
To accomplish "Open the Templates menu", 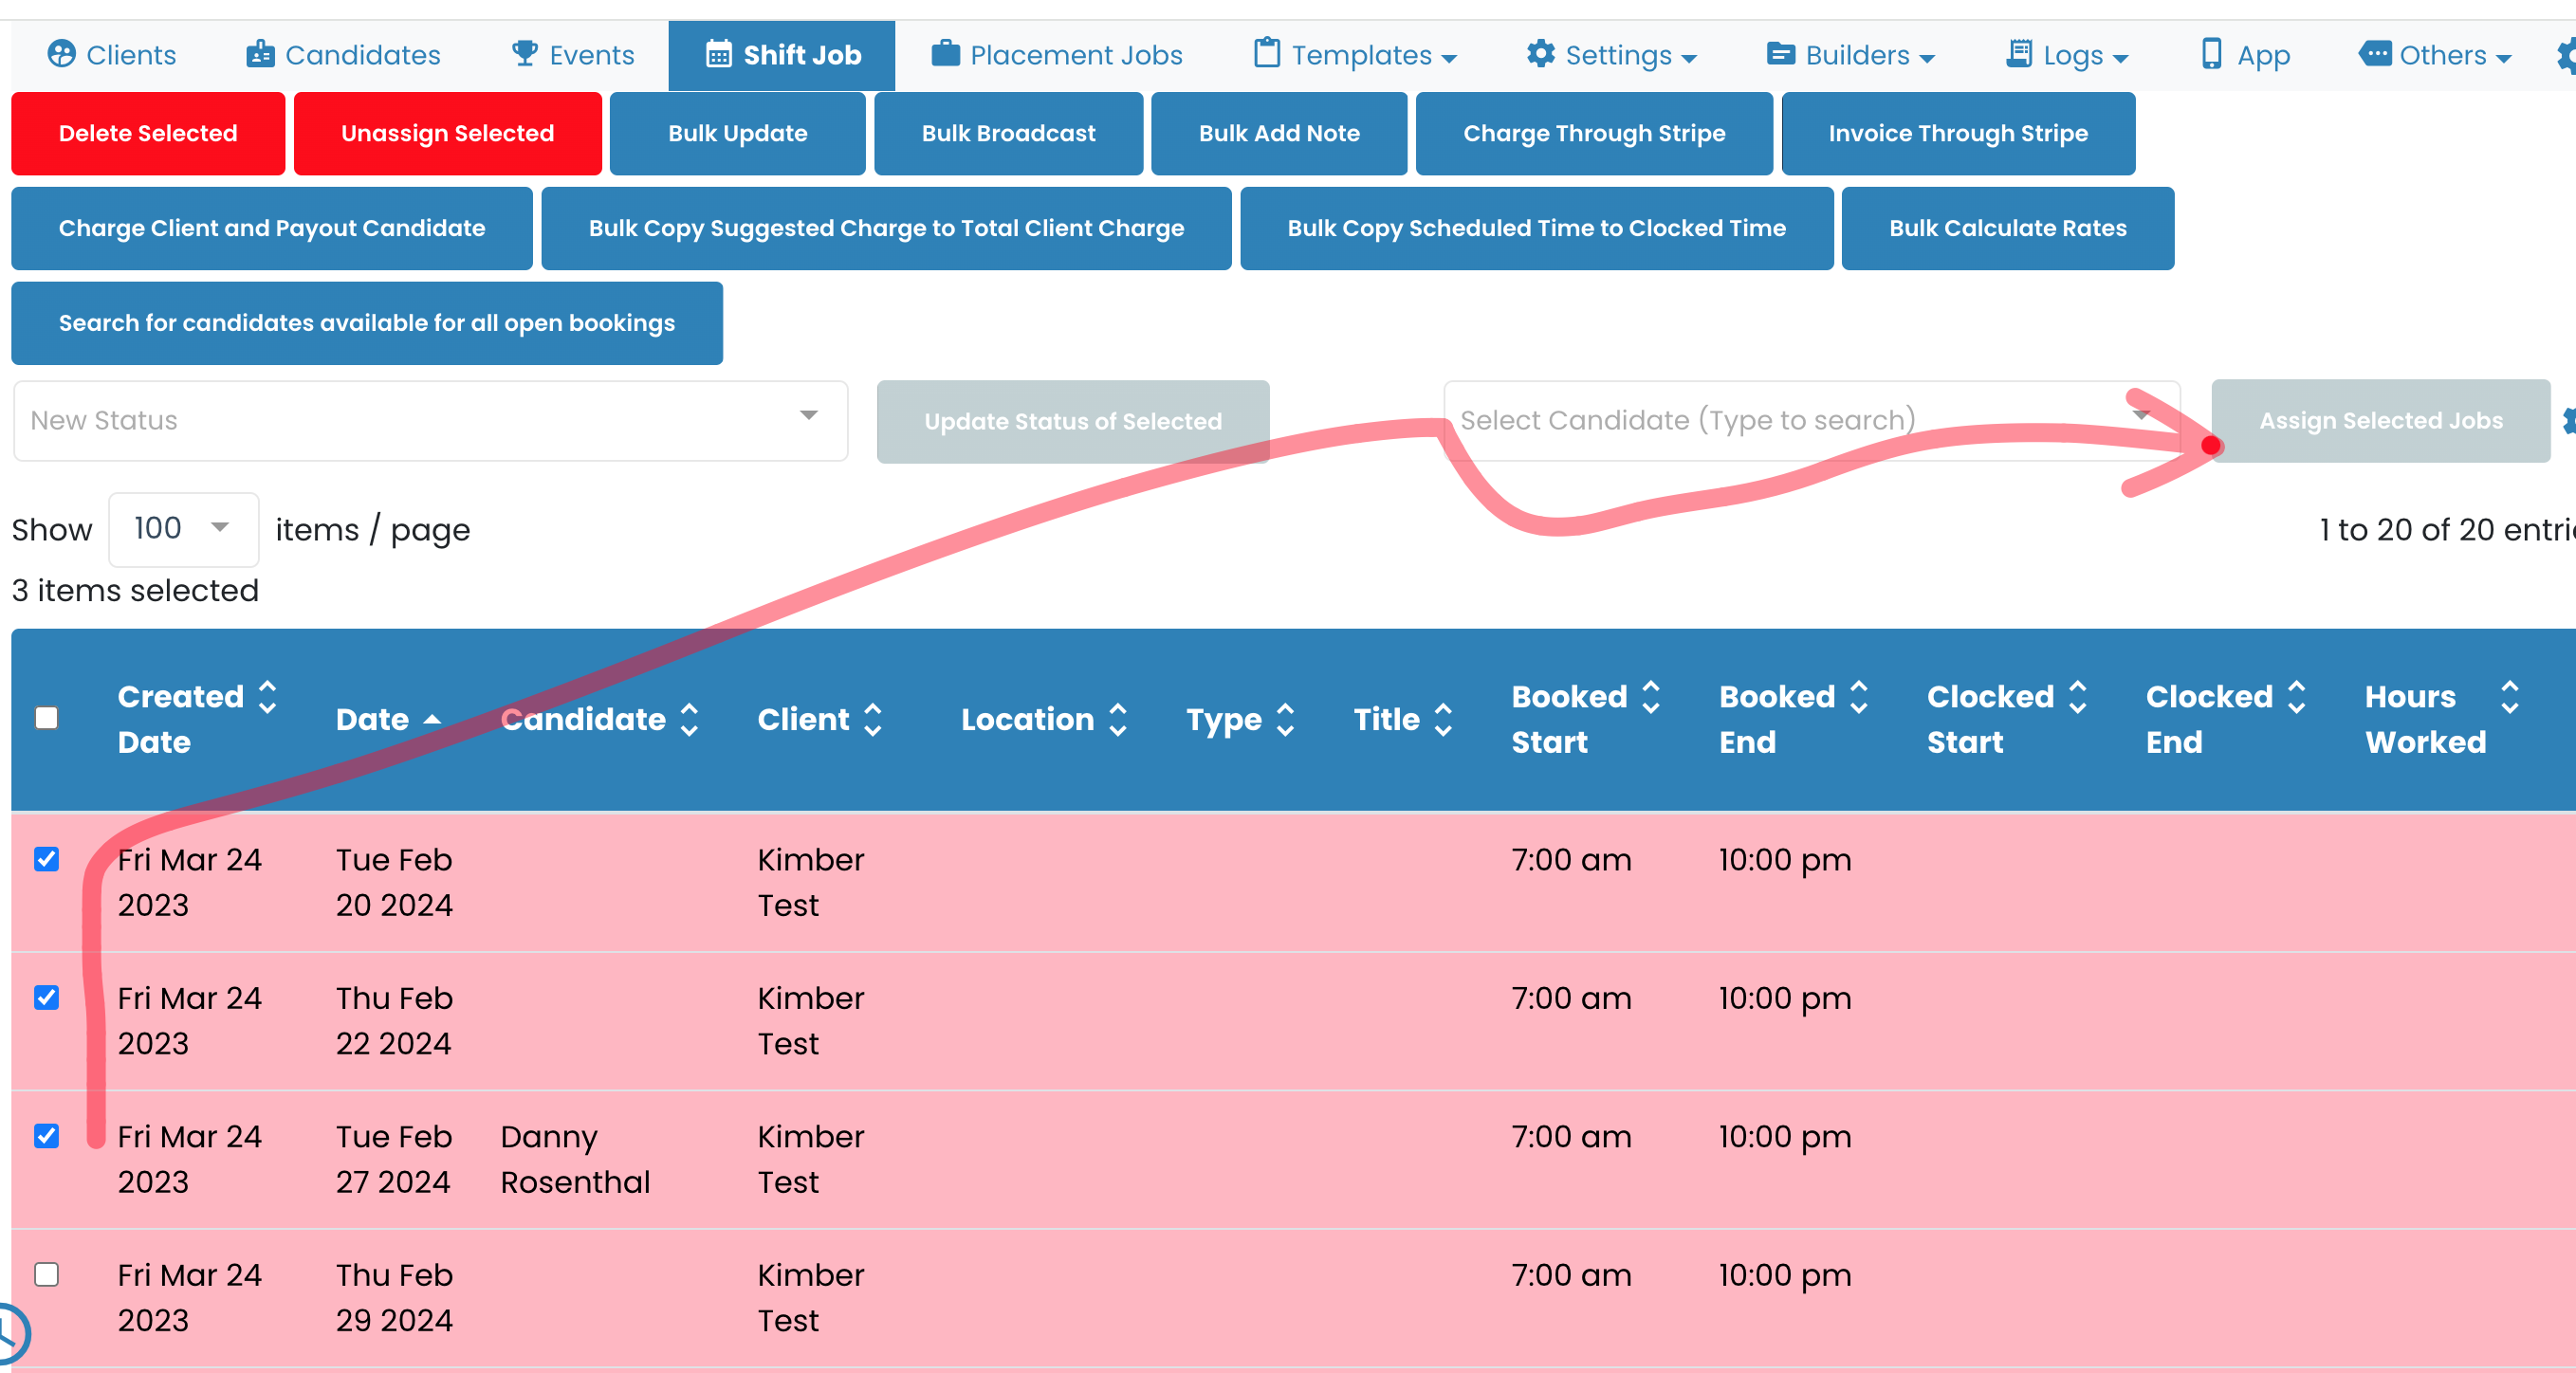I will point(1354,54).
